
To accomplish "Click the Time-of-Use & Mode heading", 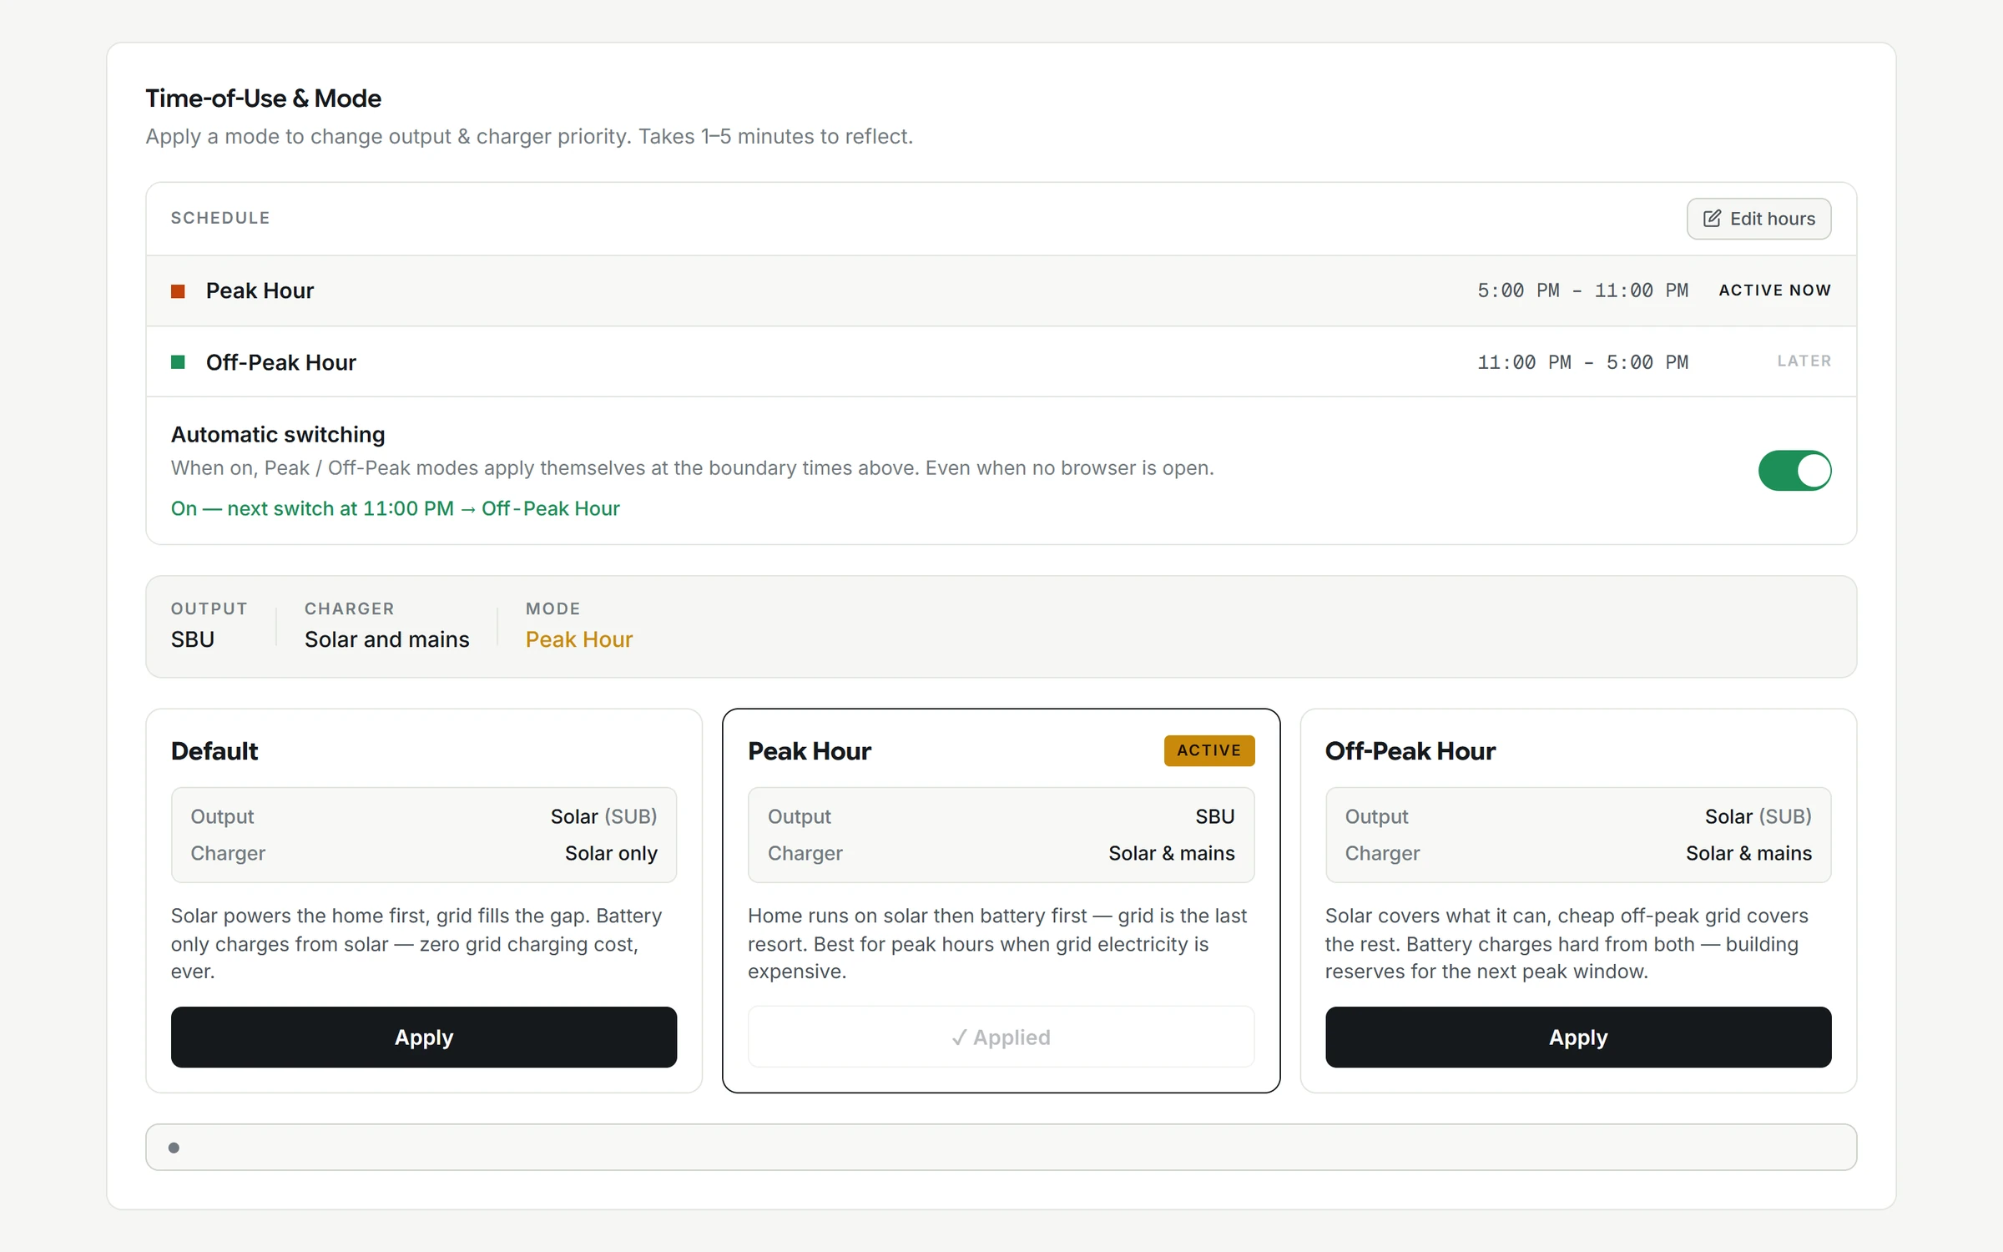I will [263, 98].
